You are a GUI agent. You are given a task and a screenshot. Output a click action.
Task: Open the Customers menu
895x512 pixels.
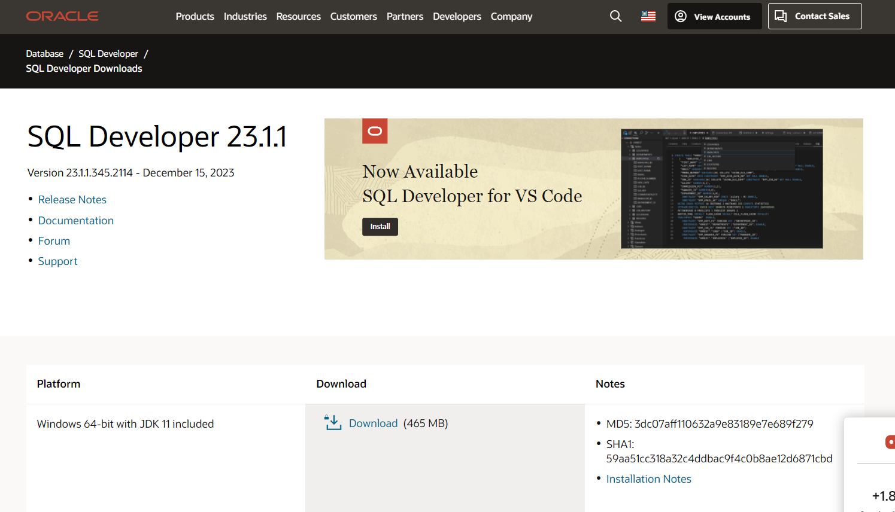point(354,17)
